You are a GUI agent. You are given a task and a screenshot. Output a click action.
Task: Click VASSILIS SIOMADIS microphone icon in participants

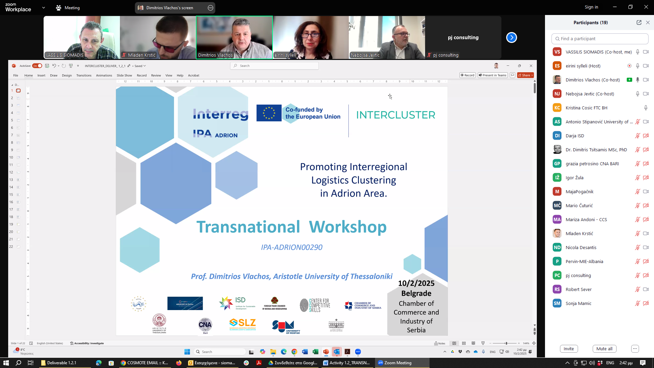[x=637, y=52]
